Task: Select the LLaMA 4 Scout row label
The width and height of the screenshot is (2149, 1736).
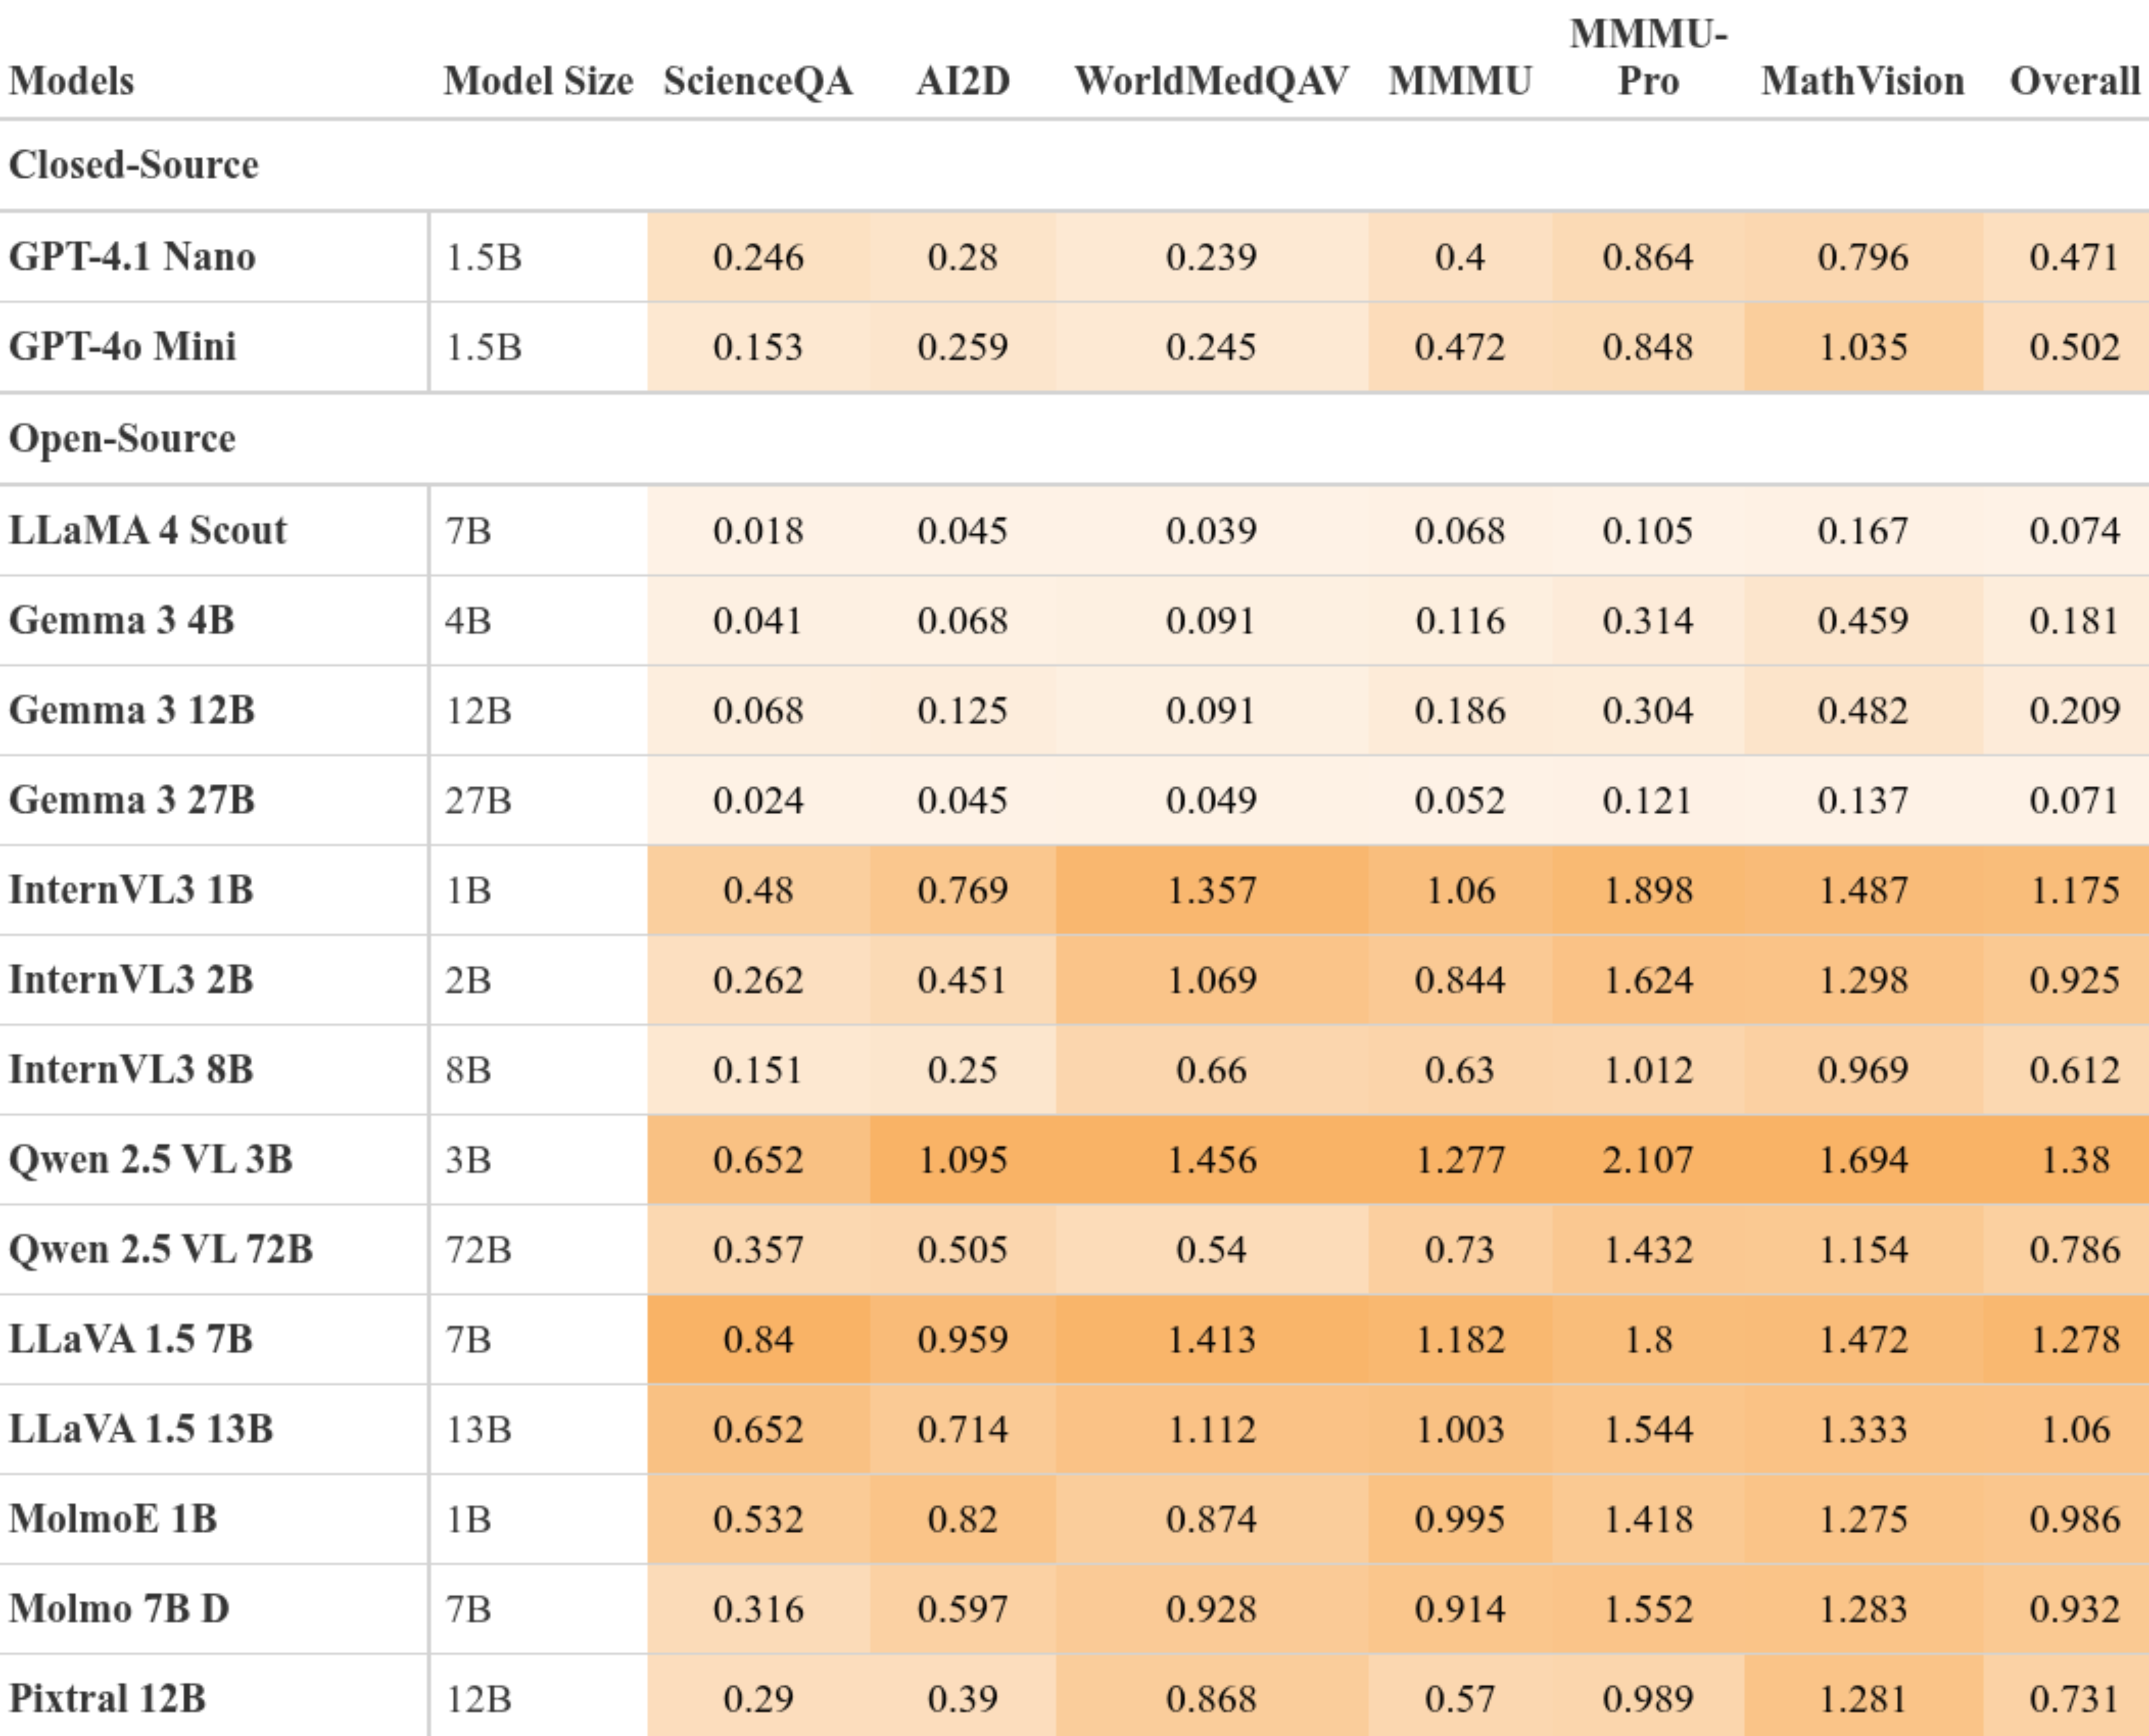Action: pos(147,530)
